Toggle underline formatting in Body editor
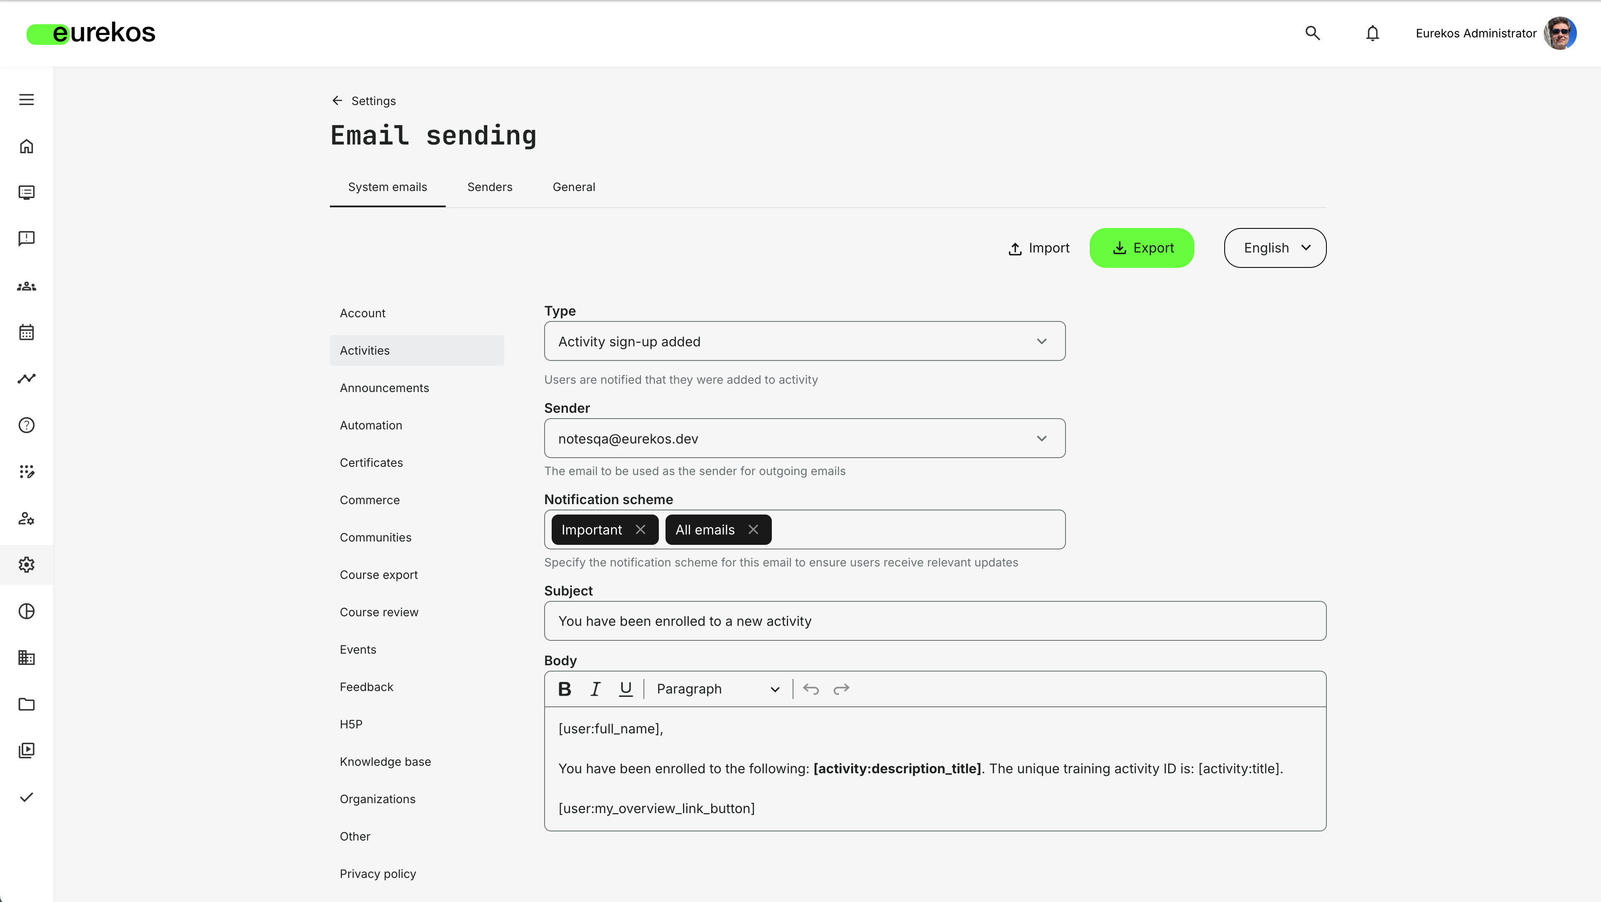 [x=625, y=689]
